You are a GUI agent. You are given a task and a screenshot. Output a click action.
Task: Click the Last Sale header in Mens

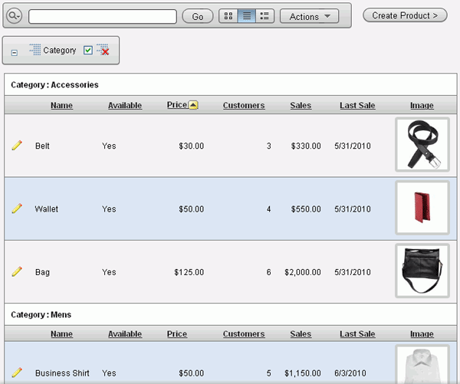(x=357, y=334)
